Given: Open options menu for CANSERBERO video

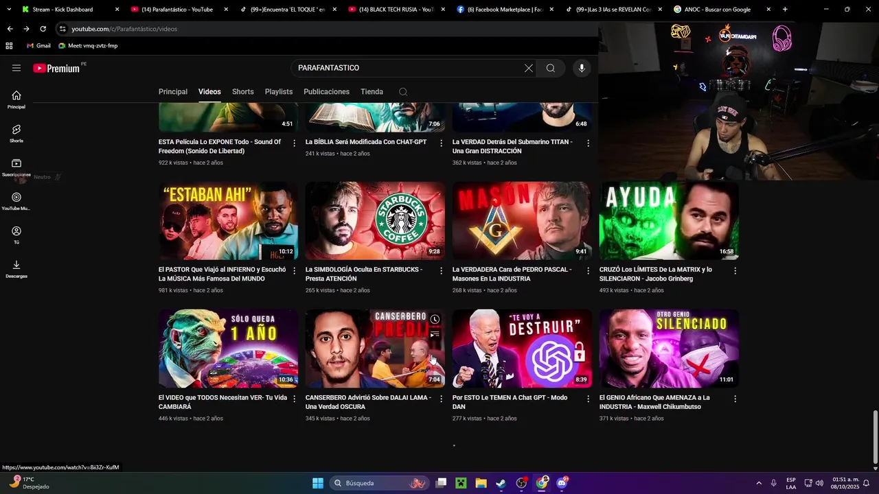Looking at the screenshot, I should click(442, 399).
